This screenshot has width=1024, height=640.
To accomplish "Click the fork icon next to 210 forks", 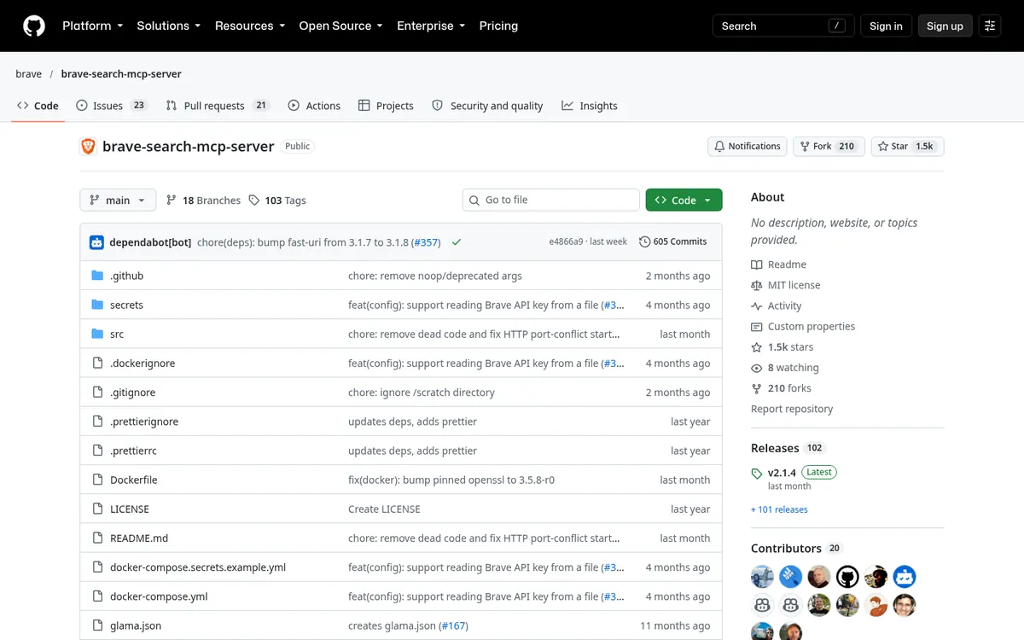I will pyautogui.click(x=757, y=388).
